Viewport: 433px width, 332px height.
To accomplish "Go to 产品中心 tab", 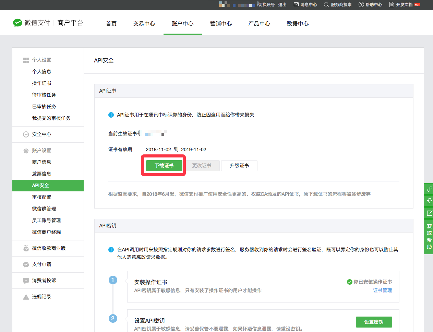I will (x=260, y=24).
